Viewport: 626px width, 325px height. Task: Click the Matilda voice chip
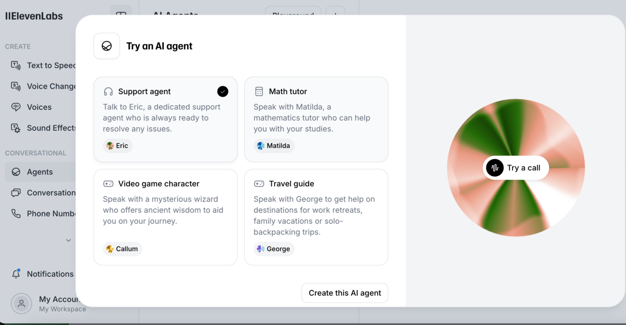click(x=274, y=146)
